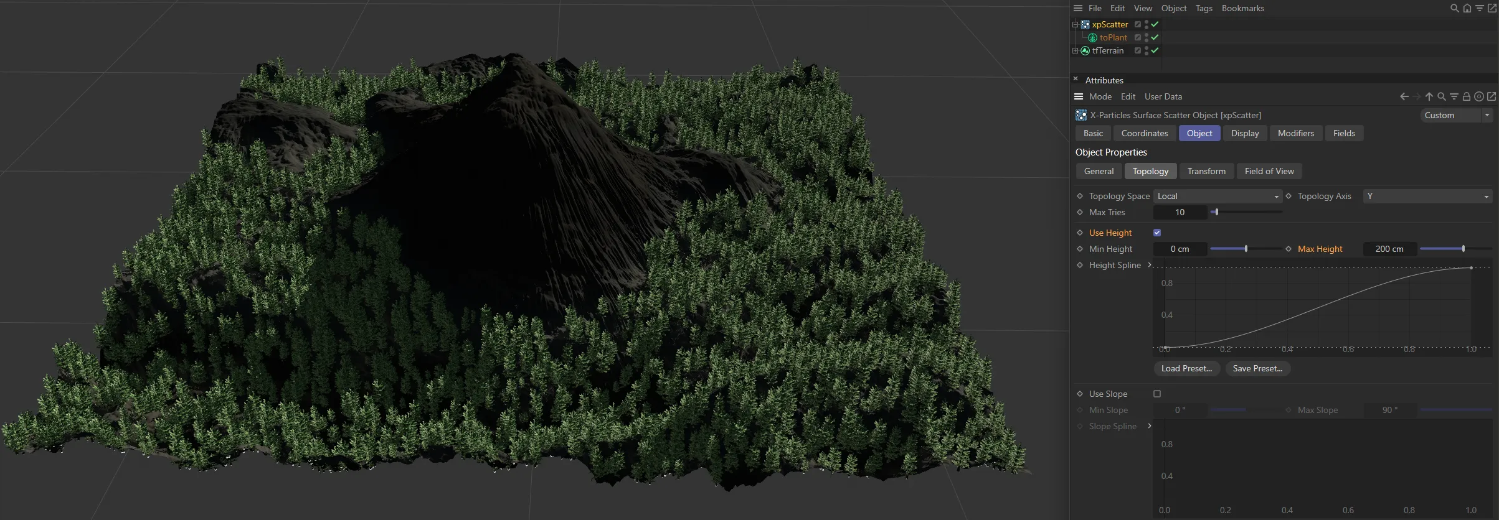Expand the Height Spline arrow
Viewport: 1499px width, 520px height.
[x=1150, y=265]
